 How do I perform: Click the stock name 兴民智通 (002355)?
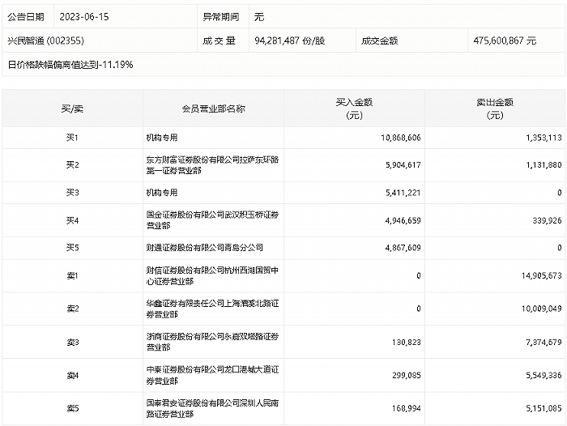click(x=45, y=40)
